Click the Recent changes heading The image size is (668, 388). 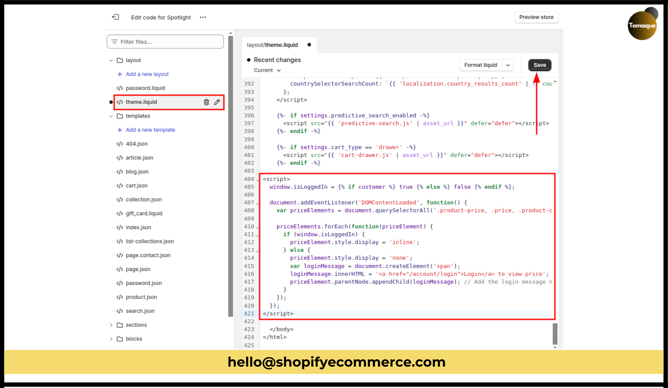(277, 60)
